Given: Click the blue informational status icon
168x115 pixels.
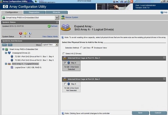Looking at the screenshot, I should (x=30, y=33).
